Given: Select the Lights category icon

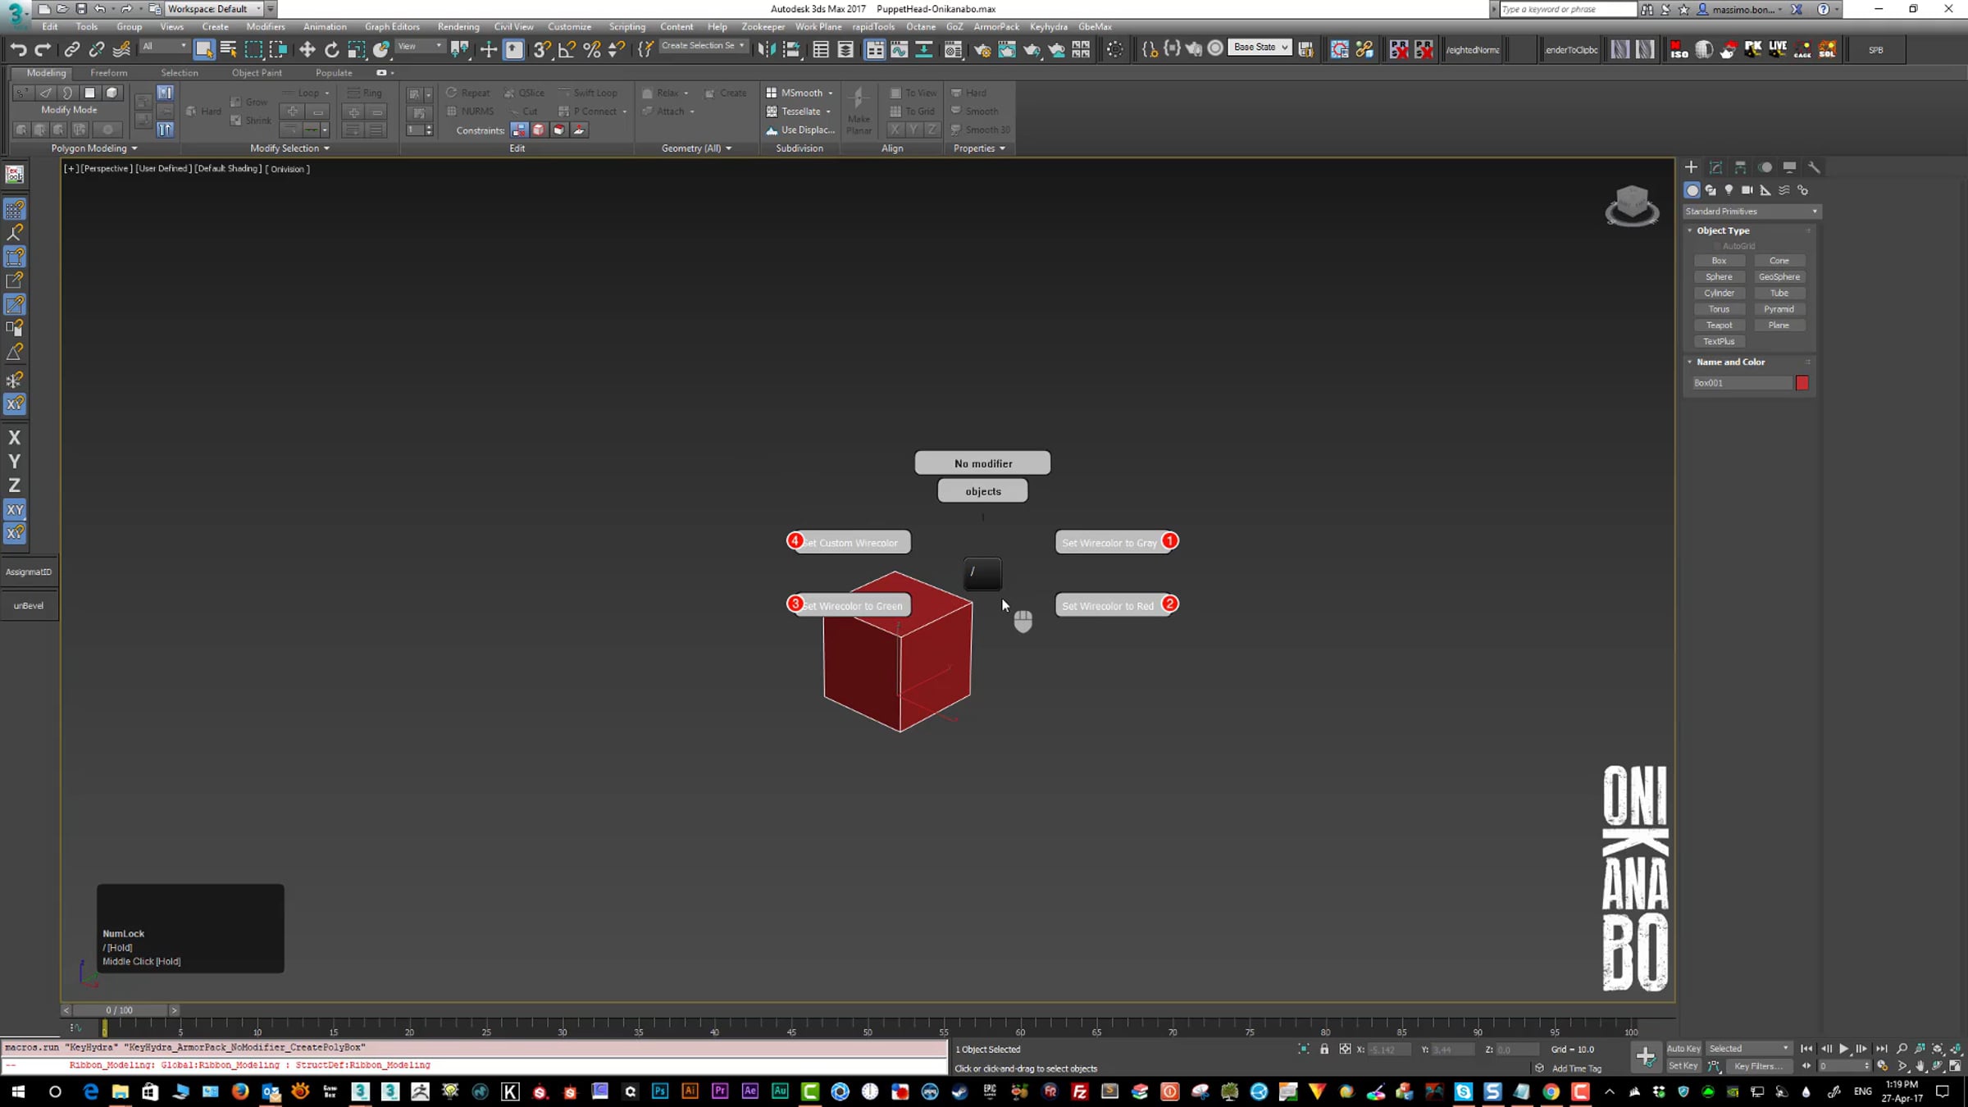Looking at the screenshot, I should (1729, 190).
